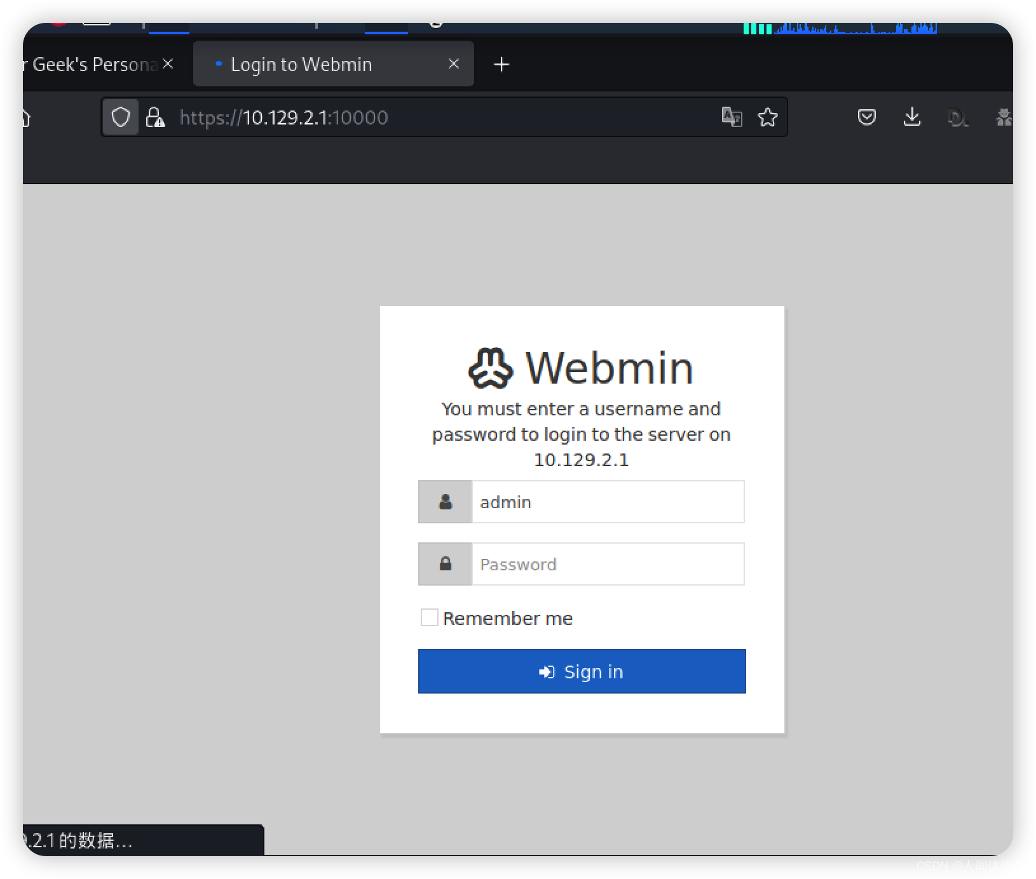The image size is (1036, 879).
Task: Open the Pocket save icon
Action: point(867,117)
